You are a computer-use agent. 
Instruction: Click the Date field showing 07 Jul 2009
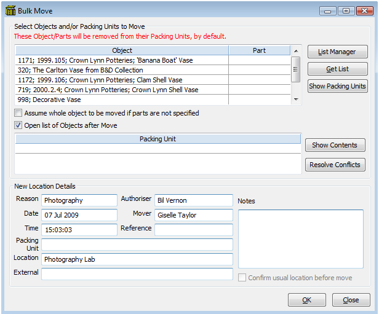79,215
